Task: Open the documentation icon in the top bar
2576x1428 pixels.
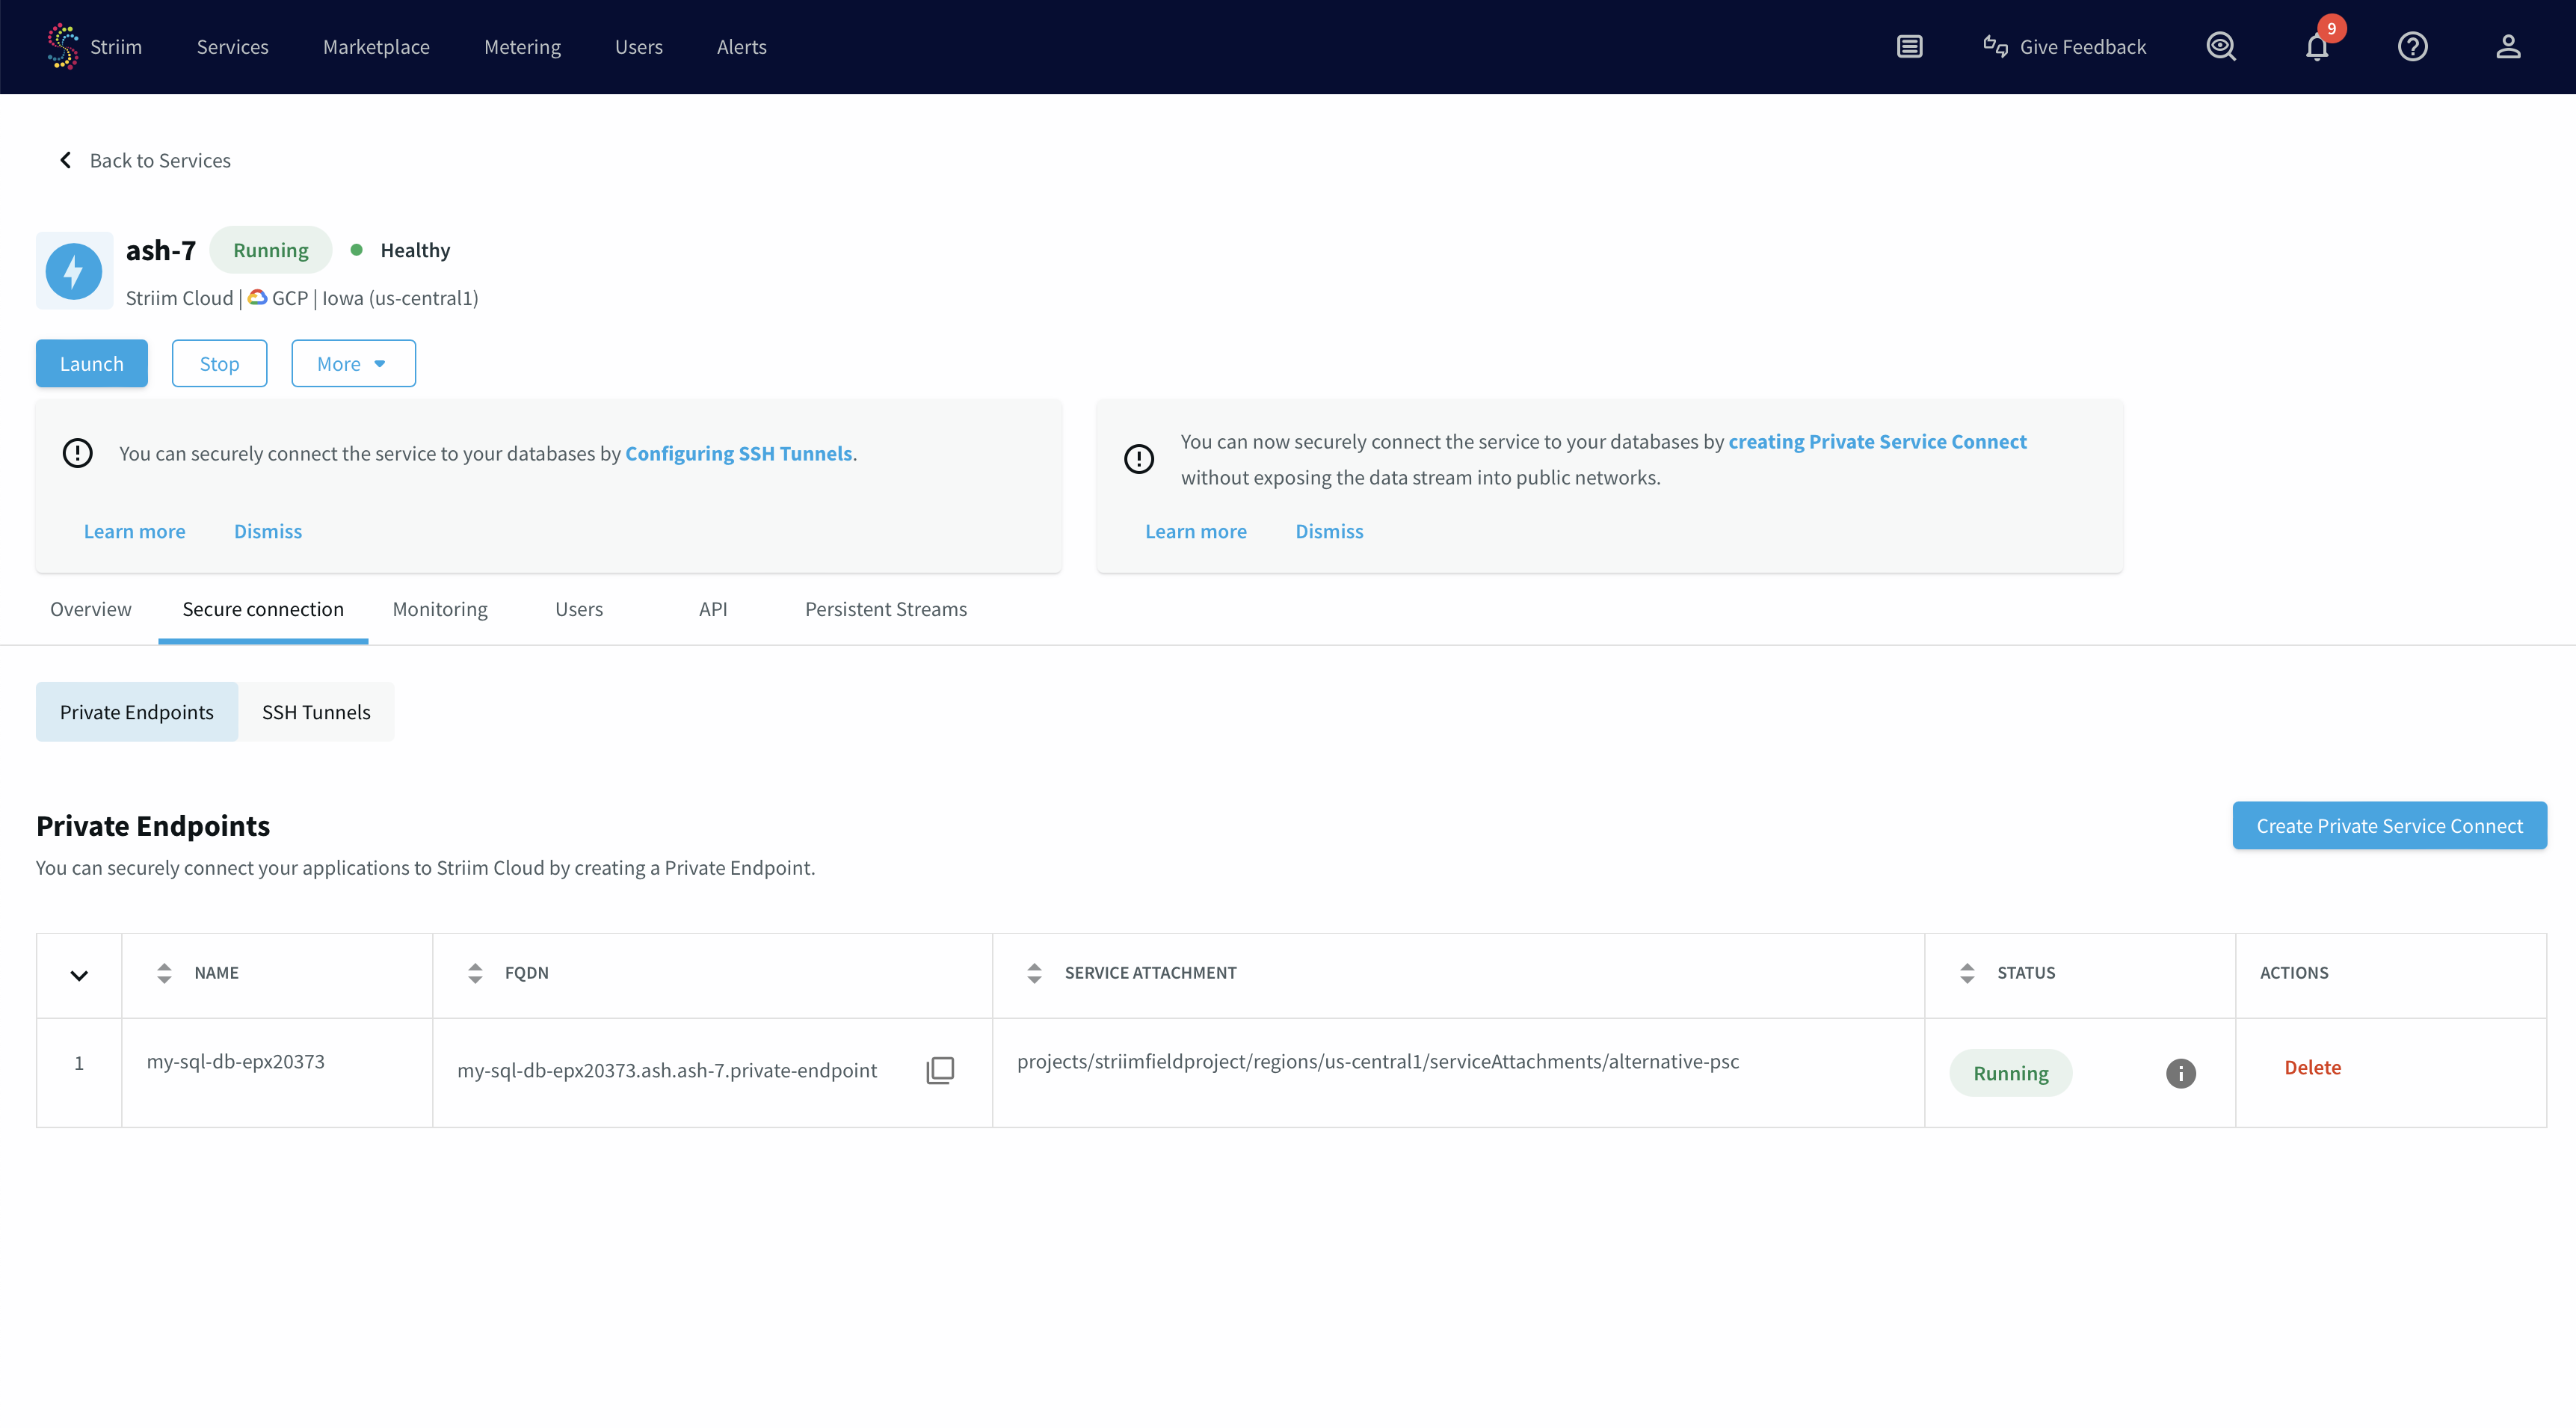Action: tap(1909, 46)
